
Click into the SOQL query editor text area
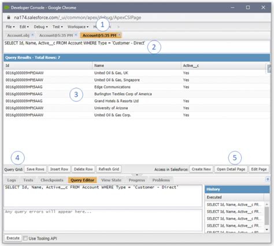tap(103, 196)
